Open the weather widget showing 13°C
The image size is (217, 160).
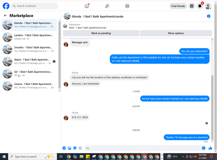tap(172, 157)
